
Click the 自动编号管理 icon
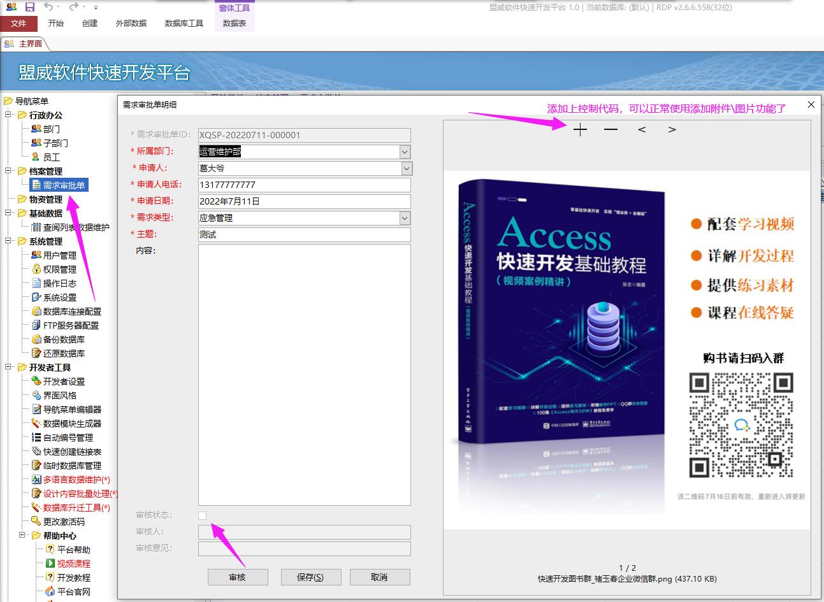[36, 437]
